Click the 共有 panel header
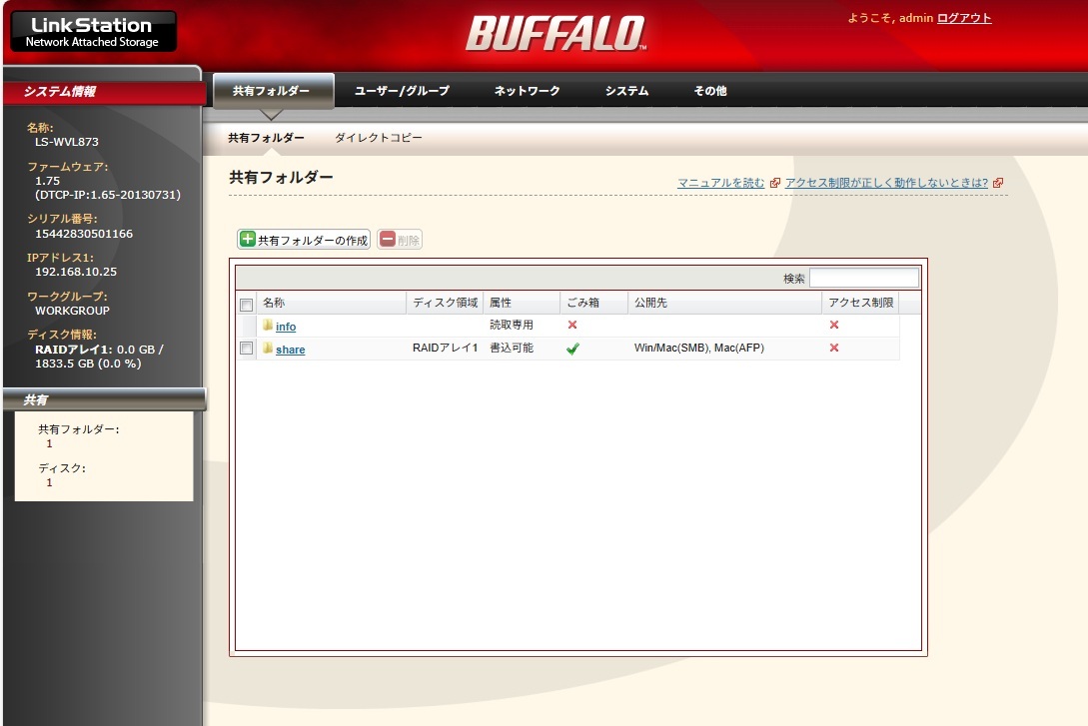Image resolution: width=1088 pixels, height=726 pixels. pos(104,400)
